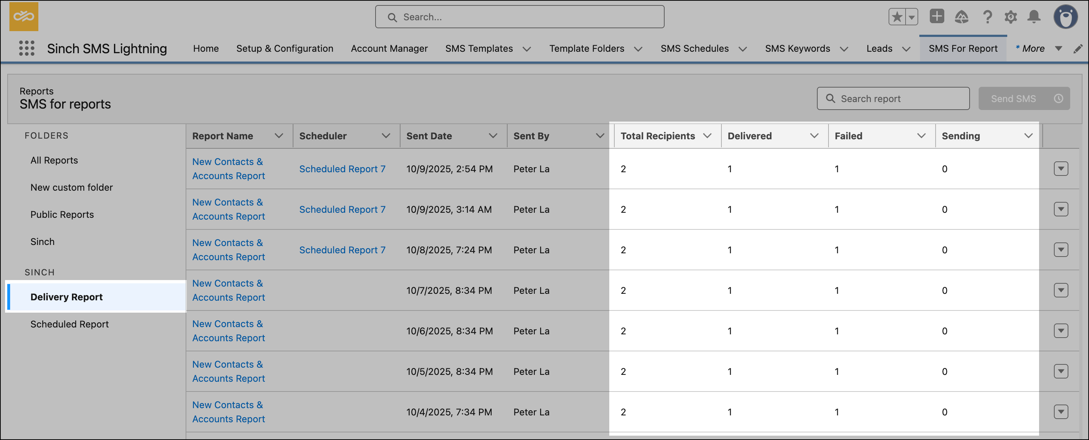Select the SMS For Report tab
This screenshot has width=1089, height=440.
pos(963,48)
